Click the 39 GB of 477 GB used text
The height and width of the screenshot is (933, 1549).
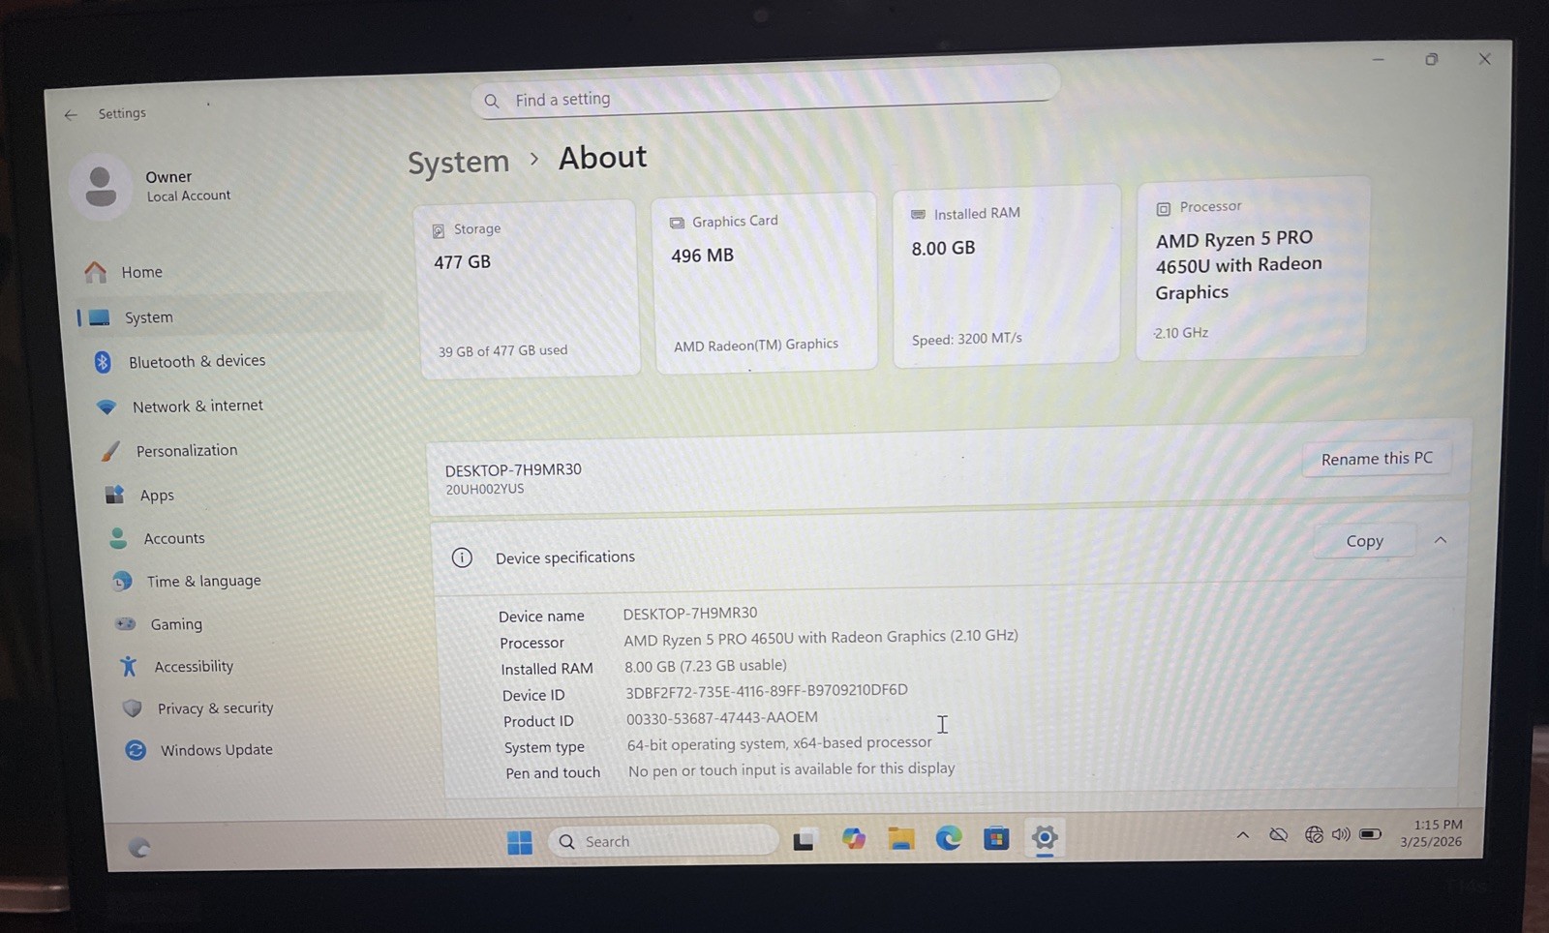[502, 350]
